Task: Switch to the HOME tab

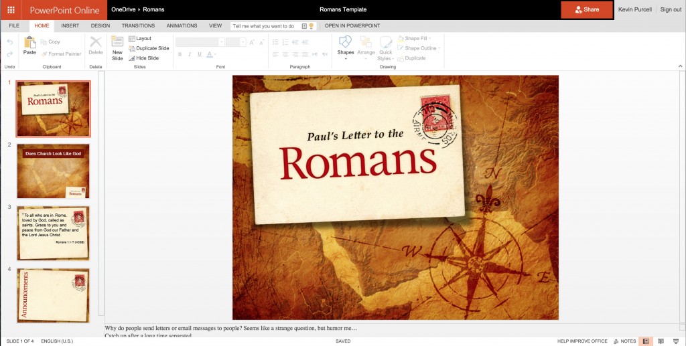Action: pos(42,26)
